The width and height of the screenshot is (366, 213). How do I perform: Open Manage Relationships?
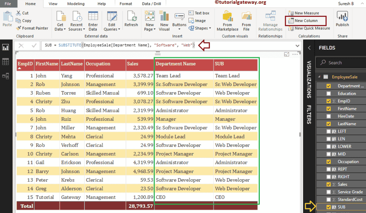point(270,20)
